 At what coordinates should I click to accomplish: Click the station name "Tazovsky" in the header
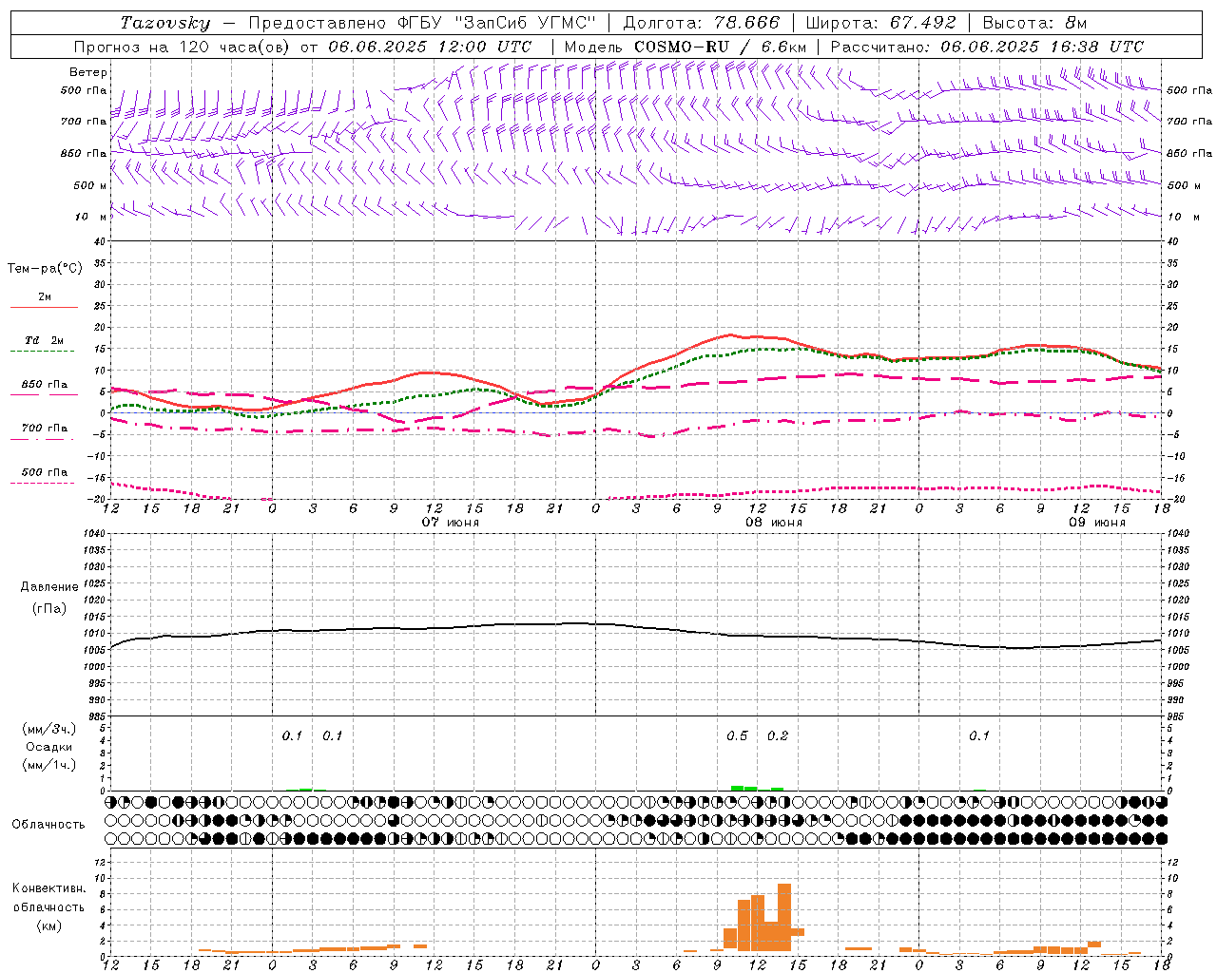[x=164, y=23]
